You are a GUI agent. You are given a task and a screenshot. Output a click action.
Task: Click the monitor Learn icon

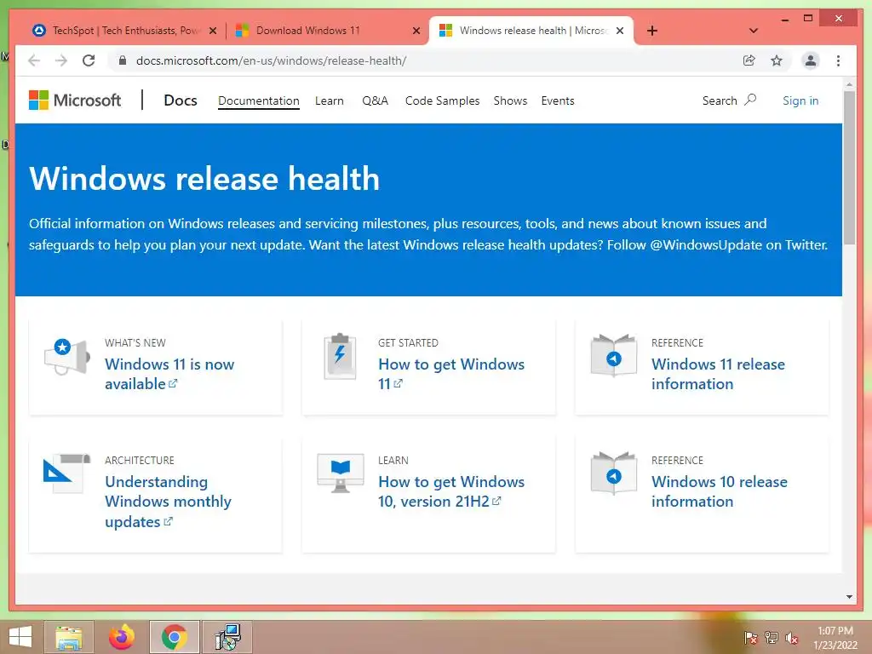tap(341, 473)
